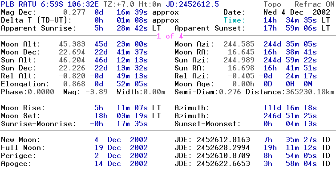336x170 pixels.
Task: Click Sun RA decimal value 16.698
Action: [x=241, y=68]
